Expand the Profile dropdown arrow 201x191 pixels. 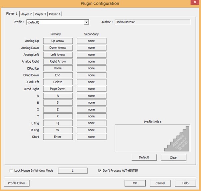pyautogui.click(x=86, y=22)
